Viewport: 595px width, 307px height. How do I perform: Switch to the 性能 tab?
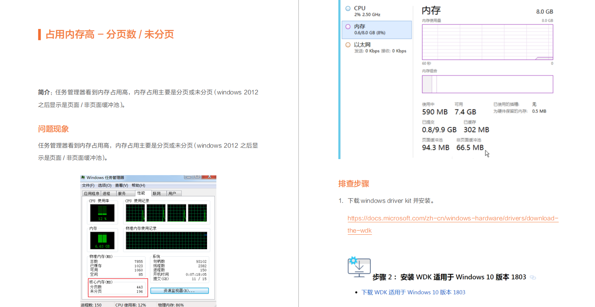pos(143,193)
